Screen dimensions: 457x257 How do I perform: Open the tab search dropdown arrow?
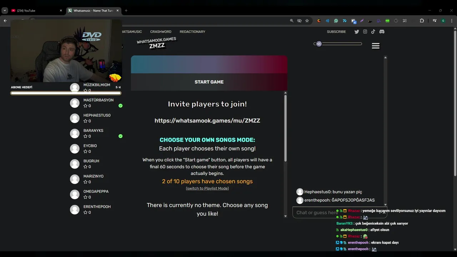5,11
